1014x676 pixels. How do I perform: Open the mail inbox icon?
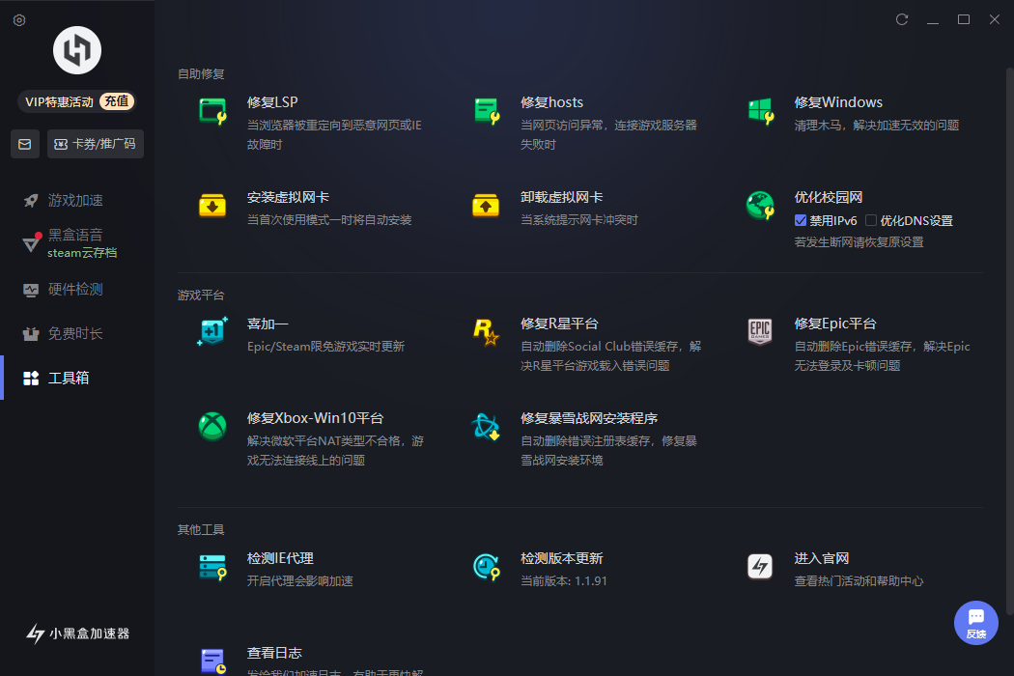tap(24, 144)
